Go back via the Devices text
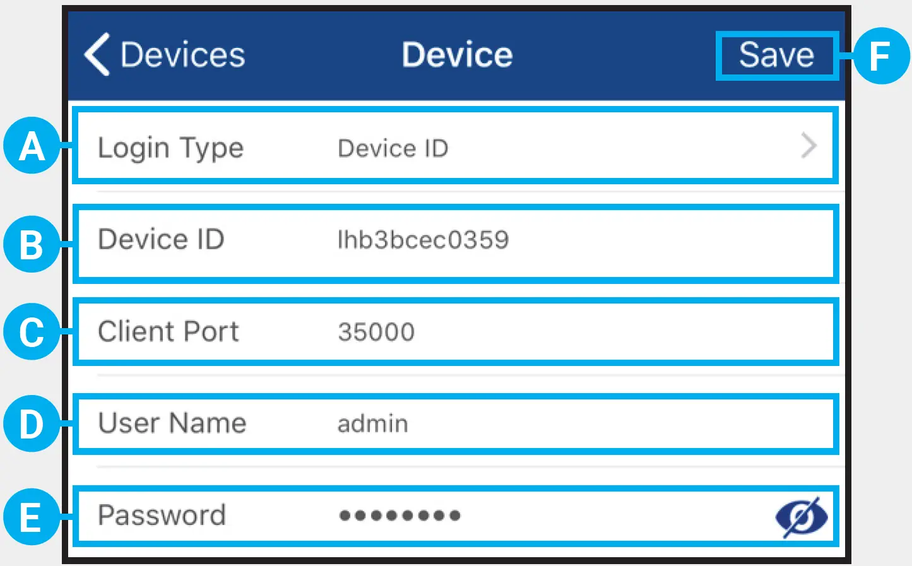The height and width of the screenshot is (566, 912). pyautogui.click(x=182, y=55)
